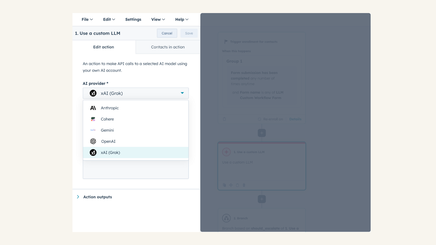Open the View menu

(158, 19)
